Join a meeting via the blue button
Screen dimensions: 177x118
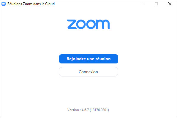coord(88,59)
